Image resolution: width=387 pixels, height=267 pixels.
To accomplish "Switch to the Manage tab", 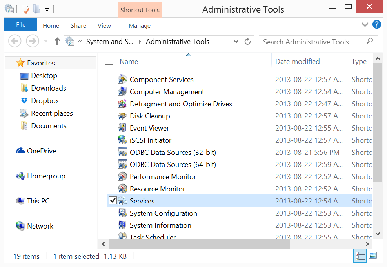I will tap(140, 25).
